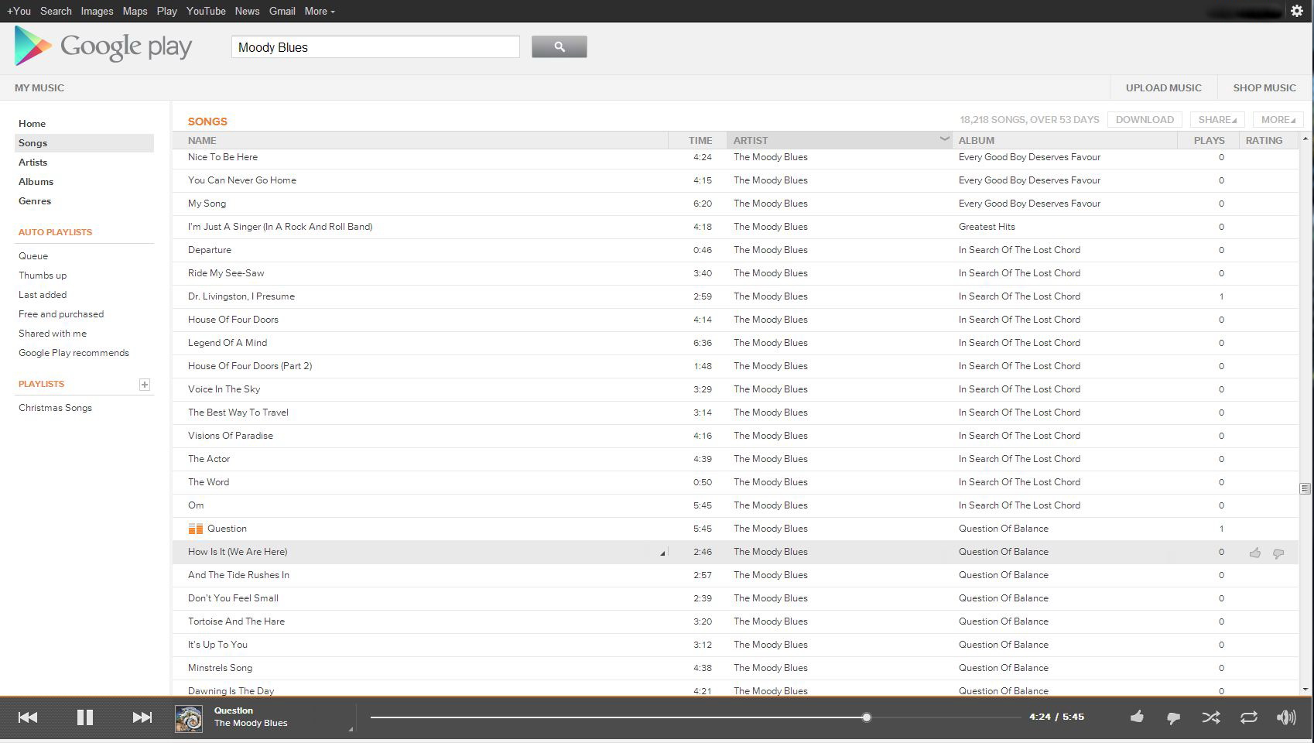Open Images in the Google bar
Viewport: 1314px width, 743px height.
click(97, 11)
